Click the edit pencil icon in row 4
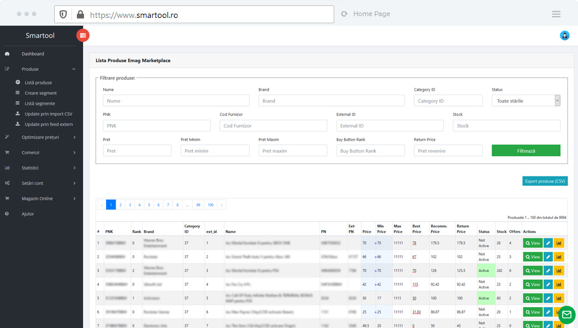 click(548, 284)
